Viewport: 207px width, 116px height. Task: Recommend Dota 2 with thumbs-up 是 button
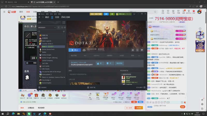click(x=100, y=63)
